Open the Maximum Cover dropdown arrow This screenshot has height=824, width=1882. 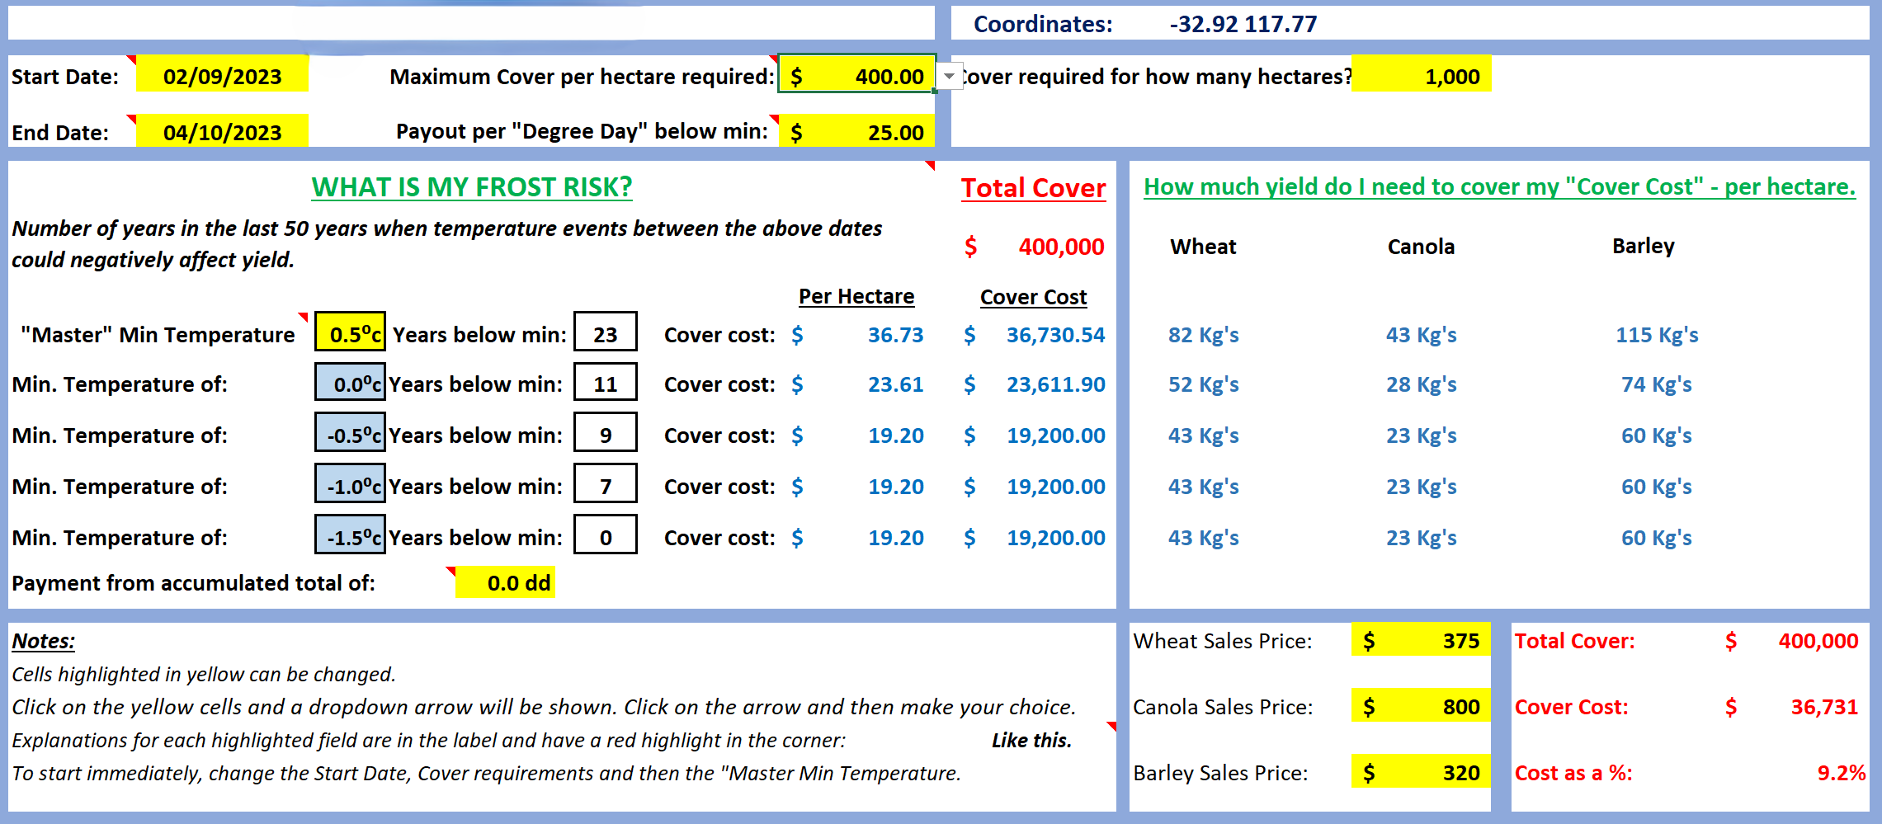click(949, 77)
